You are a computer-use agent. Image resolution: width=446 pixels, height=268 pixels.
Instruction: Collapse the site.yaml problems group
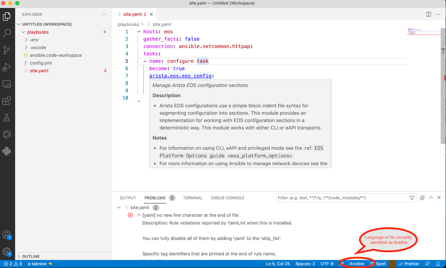(x=119, y=207)
